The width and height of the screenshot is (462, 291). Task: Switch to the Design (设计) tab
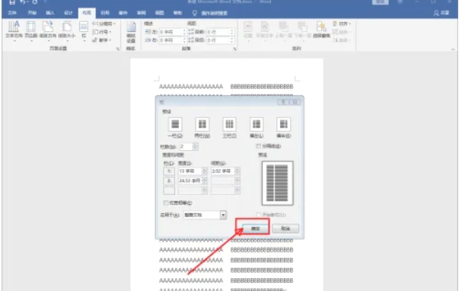[x=69, y=13]
